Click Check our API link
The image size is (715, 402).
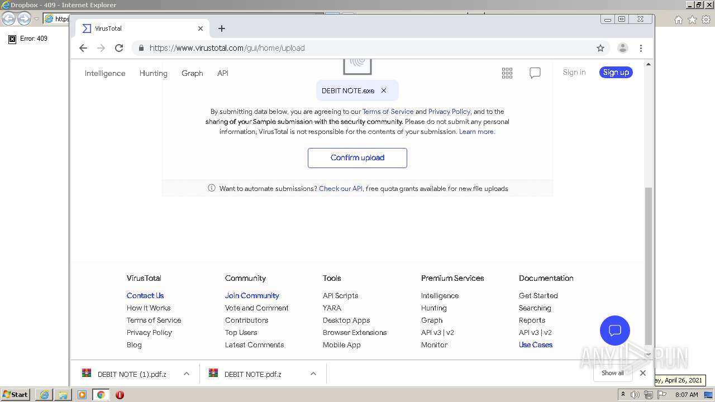(341, 189)
